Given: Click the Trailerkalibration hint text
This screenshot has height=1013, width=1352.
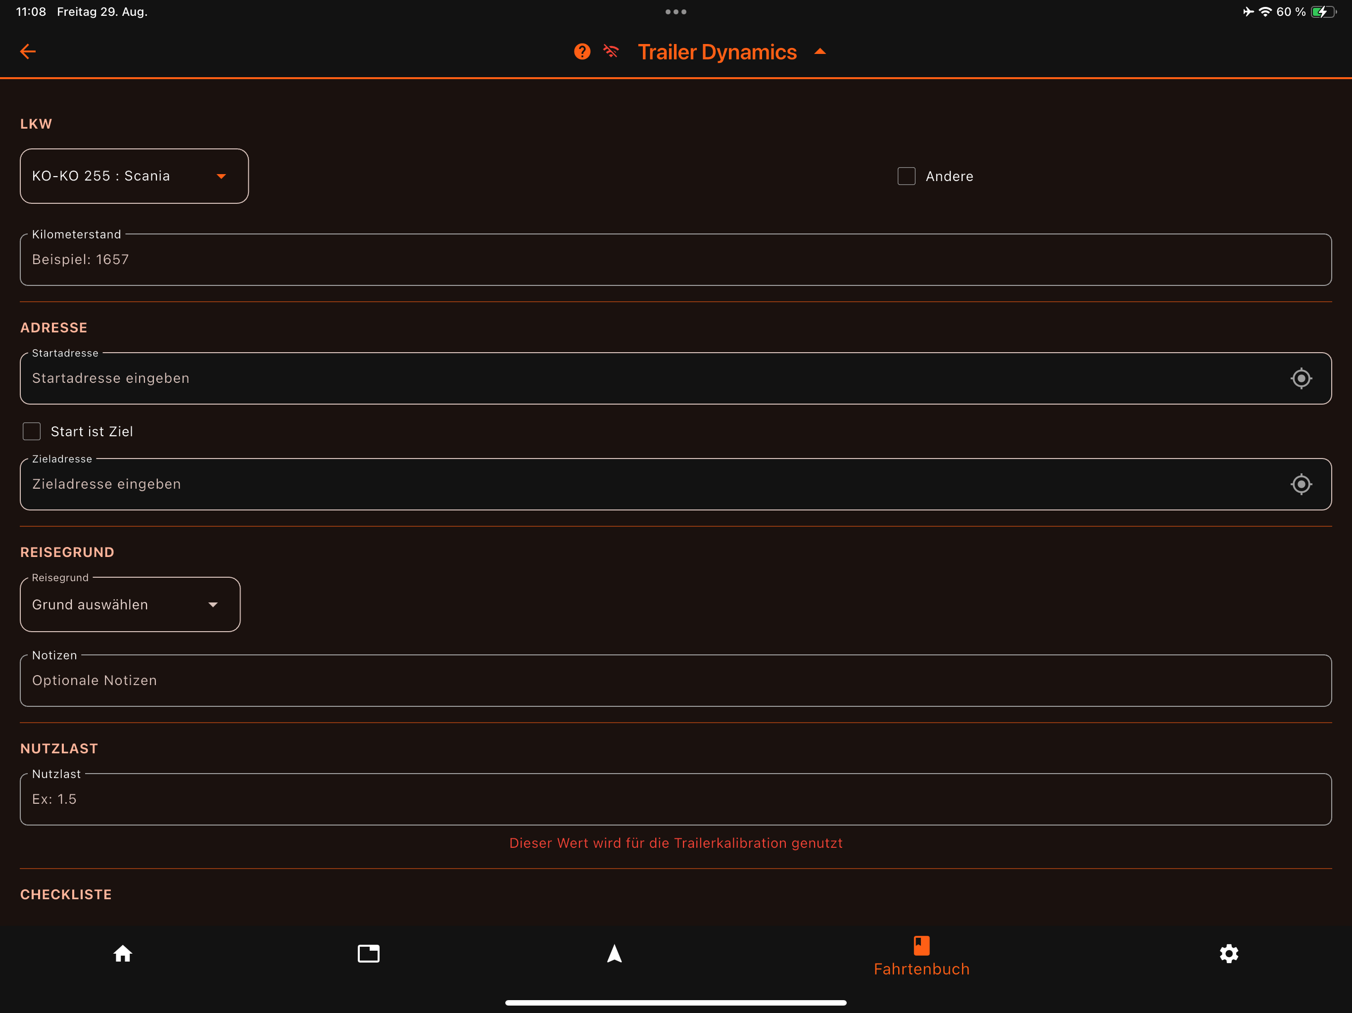Looking at the screenshot, I should click(x=676, y=843).
